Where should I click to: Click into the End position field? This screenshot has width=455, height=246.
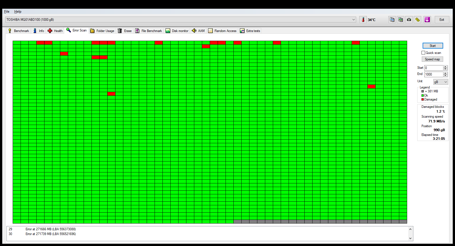click(x=434, y=74)
